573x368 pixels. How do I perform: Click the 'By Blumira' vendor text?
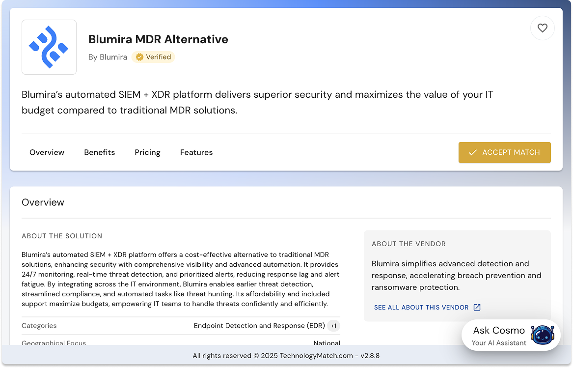tap(108, 57)
